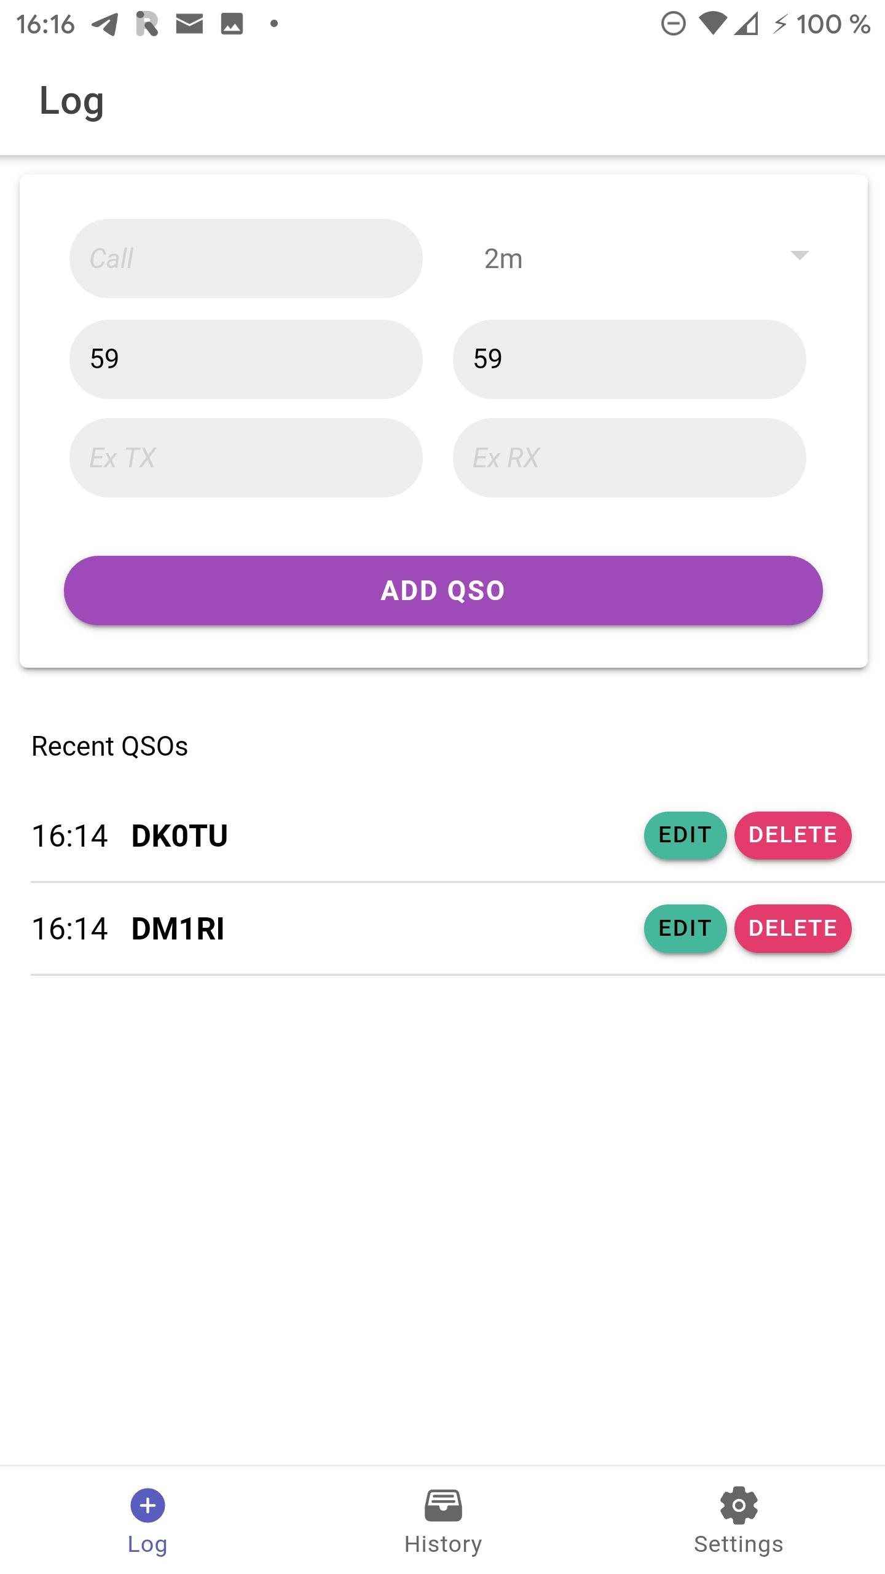Tap the Wi-Fi signal icon in status bar
885x1574 pixels.
pyautogui.click(x=712, y=25)
